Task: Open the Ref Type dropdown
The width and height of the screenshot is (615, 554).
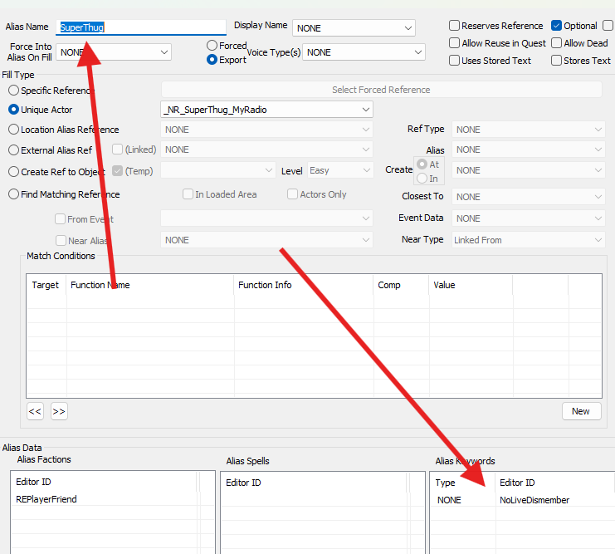Action: click(529, 130)
